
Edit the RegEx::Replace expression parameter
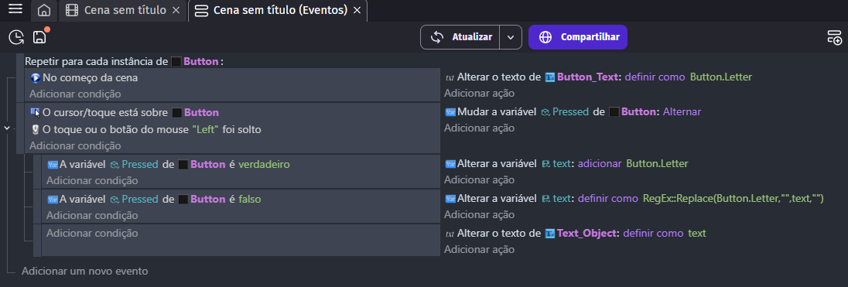tap(733, 198)
